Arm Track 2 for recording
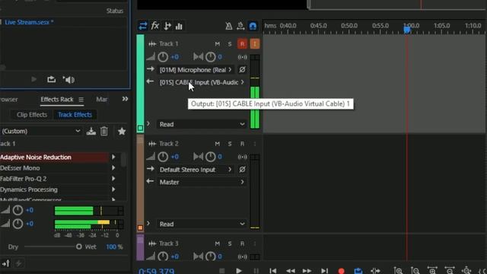 coord(242,144)
